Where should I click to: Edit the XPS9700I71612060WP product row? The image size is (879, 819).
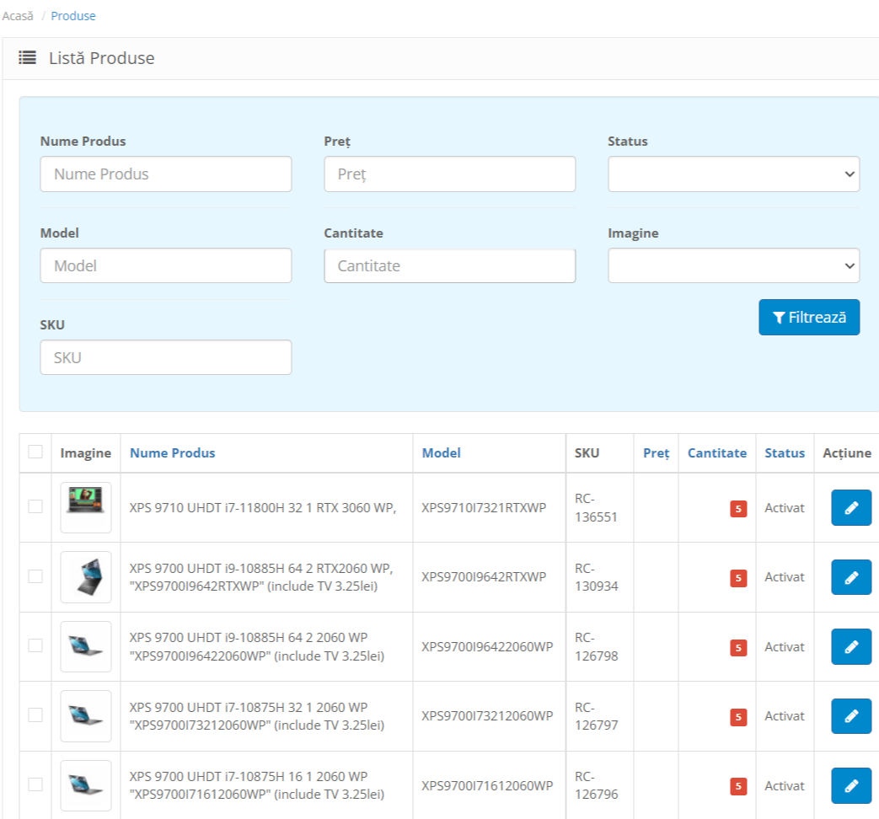[851, 785]
